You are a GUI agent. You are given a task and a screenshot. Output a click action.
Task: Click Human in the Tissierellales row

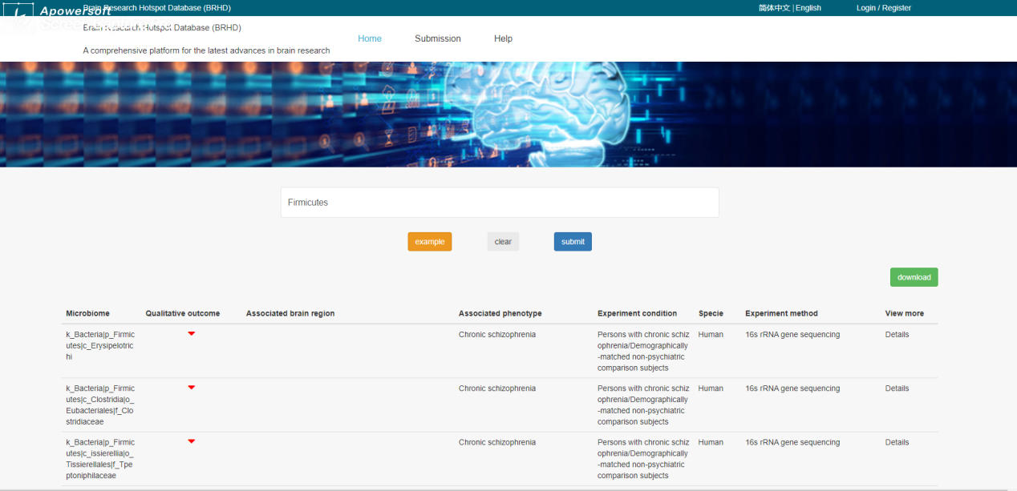coord(711,442)
